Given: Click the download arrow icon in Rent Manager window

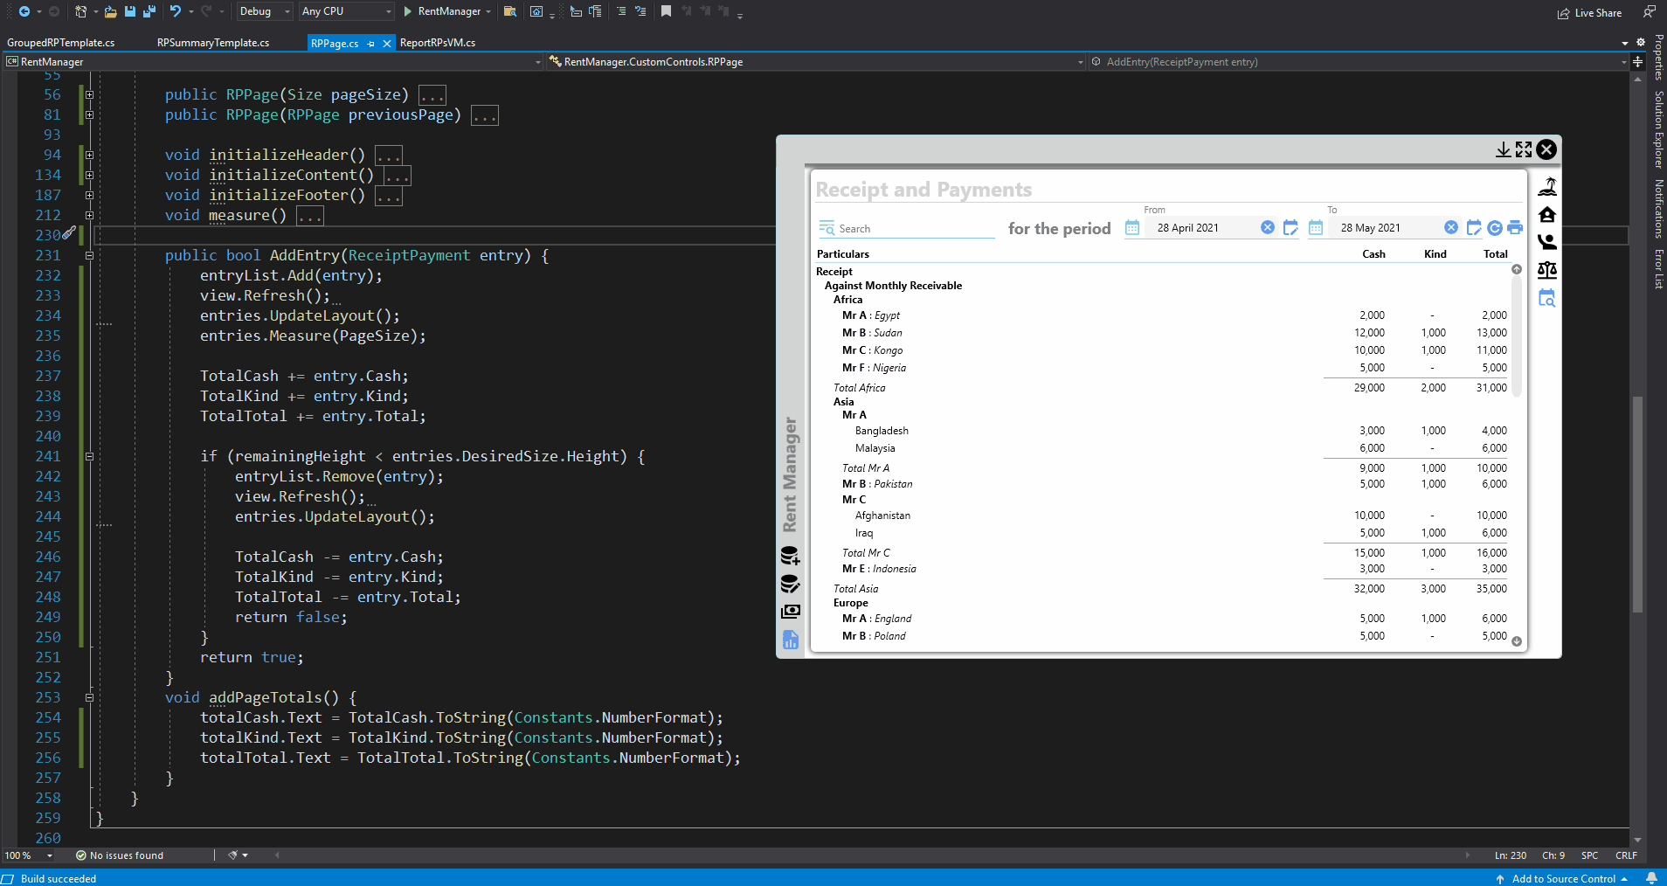Looking at the screenshot, I should click(1503, 149).
